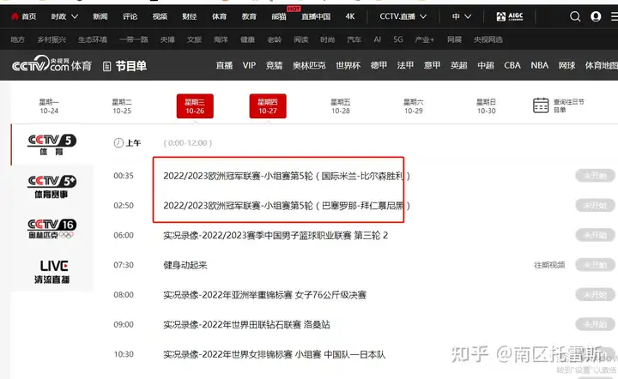
Task: Select the 星期日 10-30 date tab
Action: (487, 106)
